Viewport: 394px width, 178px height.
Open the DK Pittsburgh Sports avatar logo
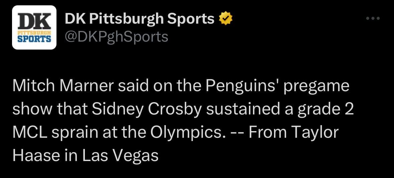34,27
